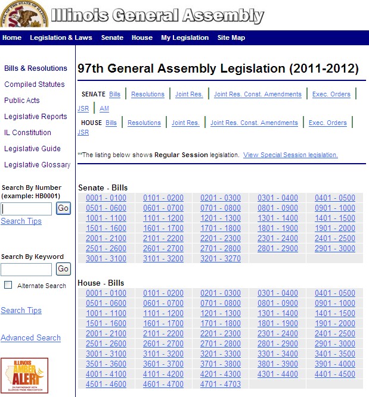Go to the Senate menu item

coord(112,37)
